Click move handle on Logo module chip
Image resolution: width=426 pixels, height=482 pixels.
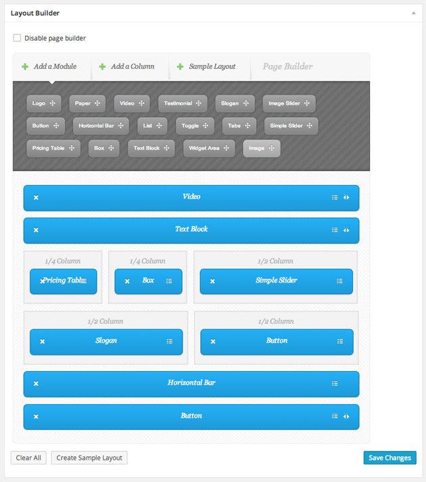pyautogui.click(x=53, y=103)
